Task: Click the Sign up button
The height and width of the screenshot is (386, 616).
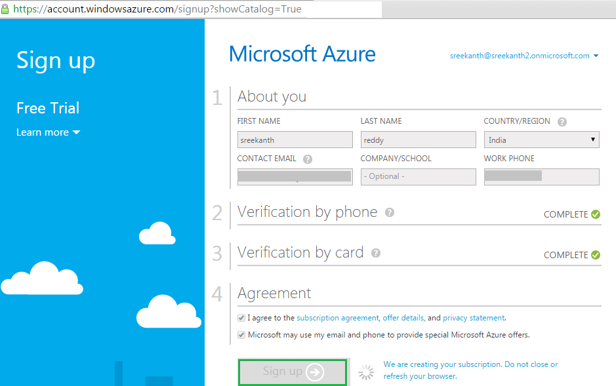Action: 293,372
